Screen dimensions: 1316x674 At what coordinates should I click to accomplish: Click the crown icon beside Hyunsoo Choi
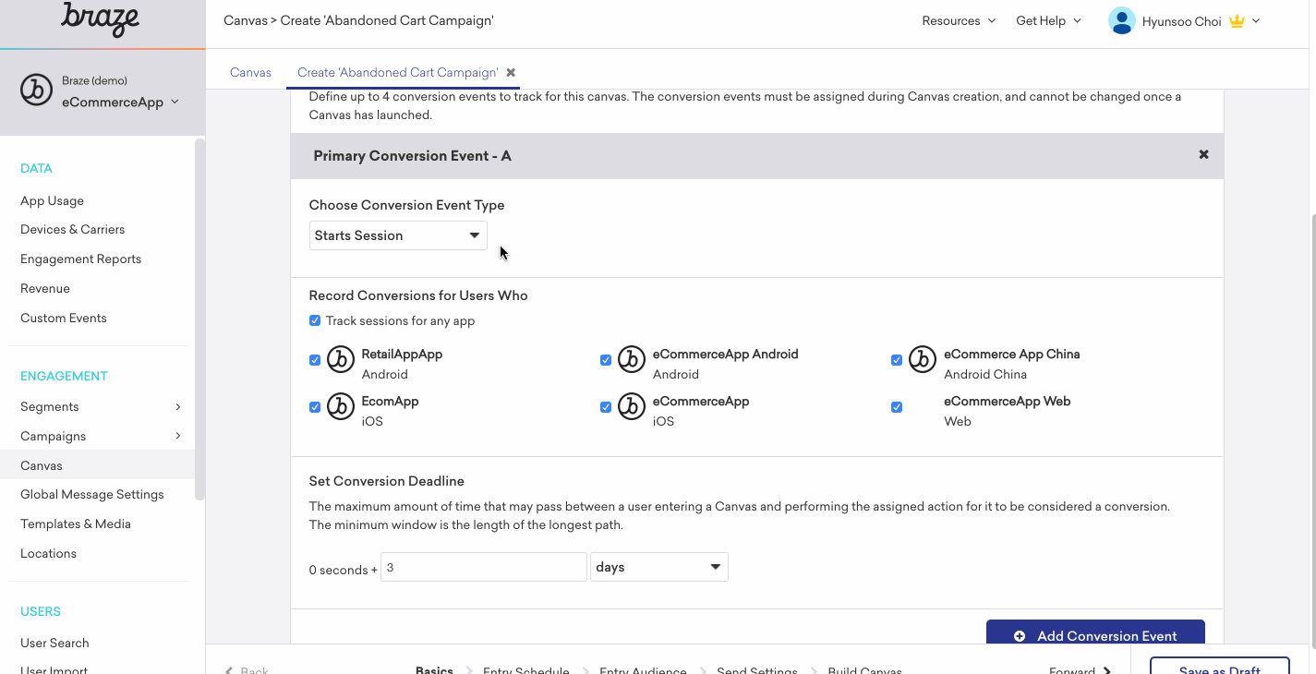pyautogui.click(x=1238, y=21)
